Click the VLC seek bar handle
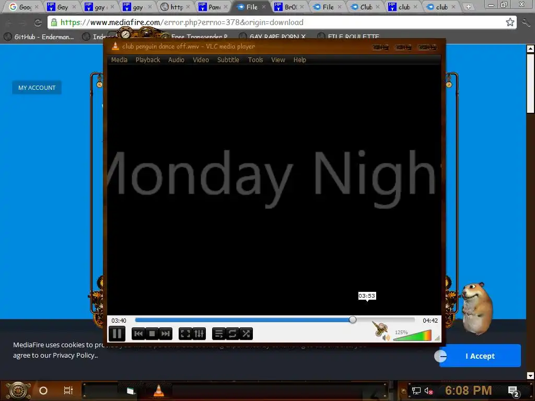535x401 pixels. (x=353, y=320)
